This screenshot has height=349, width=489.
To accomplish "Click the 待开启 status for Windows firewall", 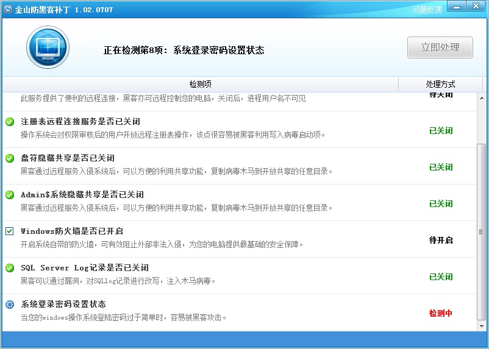I will 441,240.
